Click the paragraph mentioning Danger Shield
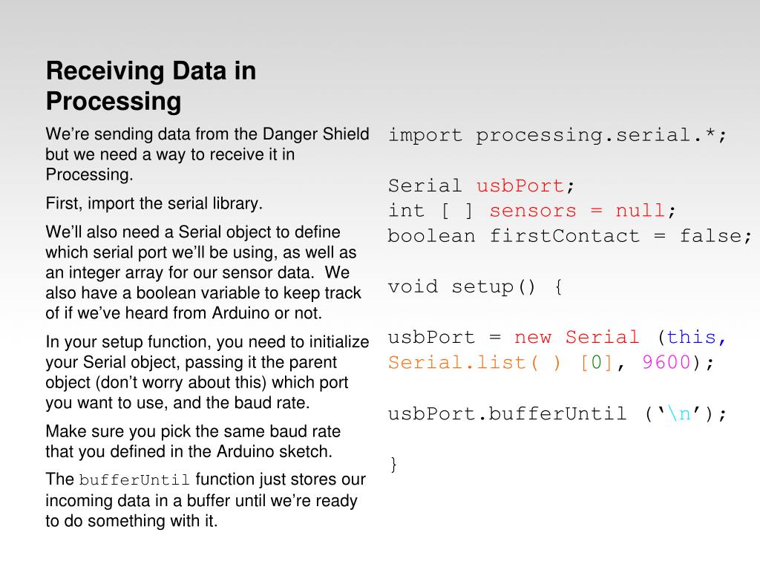Viewport: 760px width, 570px height. click(208, 154)
